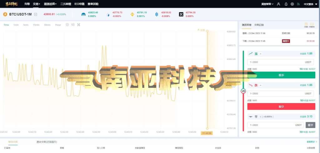The image size is (320, 153).
Task: Click the 43823.40 exchange price
Action: point(93,13)
